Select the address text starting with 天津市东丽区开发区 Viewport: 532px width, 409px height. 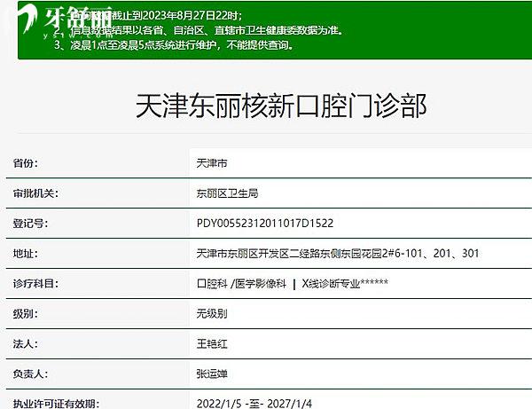point(337,254)
